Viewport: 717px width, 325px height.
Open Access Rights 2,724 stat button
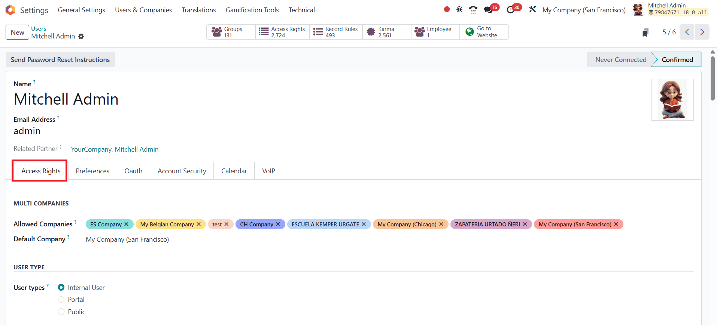282,32
